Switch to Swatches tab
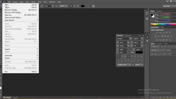 tap(159, 11)
